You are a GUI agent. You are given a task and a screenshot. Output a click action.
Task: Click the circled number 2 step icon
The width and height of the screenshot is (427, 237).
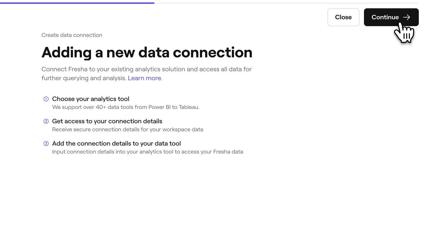pyautogui.click(x=46, y=121)
